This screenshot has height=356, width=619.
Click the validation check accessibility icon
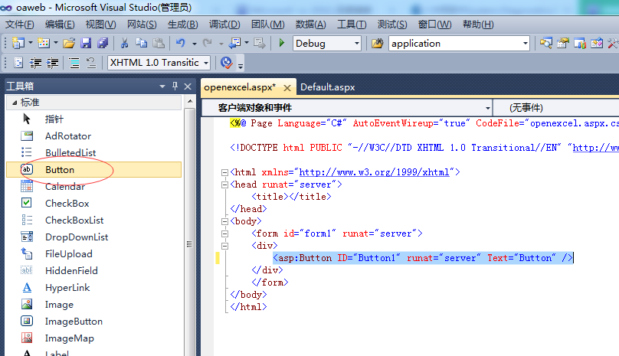227,63
